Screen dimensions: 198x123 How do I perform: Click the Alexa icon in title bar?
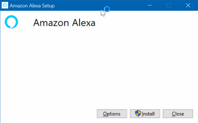(x=5, y=5)
